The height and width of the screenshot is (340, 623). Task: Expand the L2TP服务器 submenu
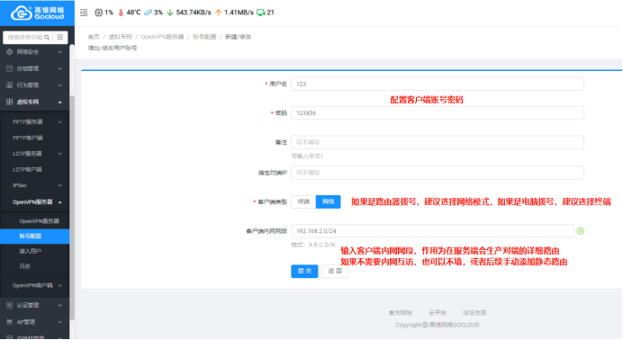pyautogui.click(x=60, y=154)
